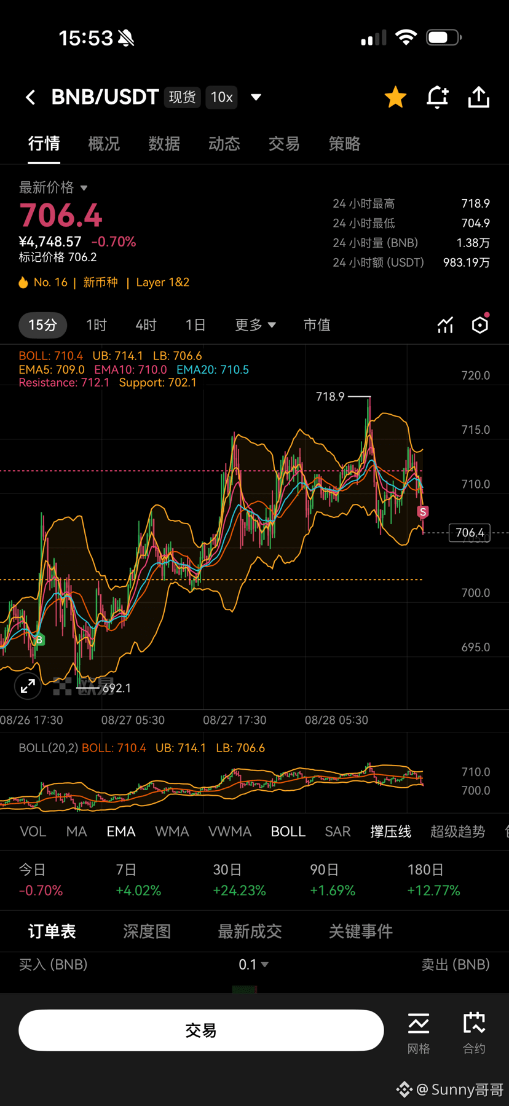
Task: Switch to the 行情 tab
Action: pos(44,144)
